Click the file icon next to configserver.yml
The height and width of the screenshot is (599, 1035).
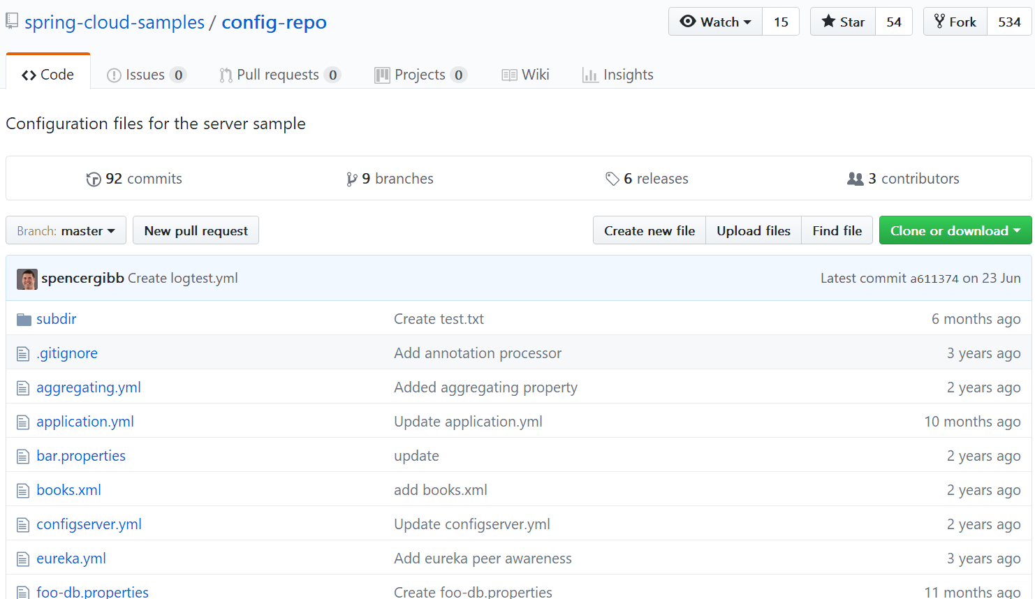[x=23, y=525]
